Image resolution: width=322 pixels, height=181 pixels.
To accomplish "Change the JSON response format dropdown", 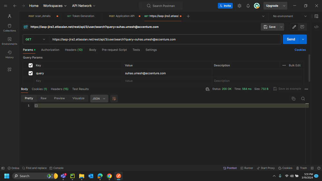I will (99, 99).
